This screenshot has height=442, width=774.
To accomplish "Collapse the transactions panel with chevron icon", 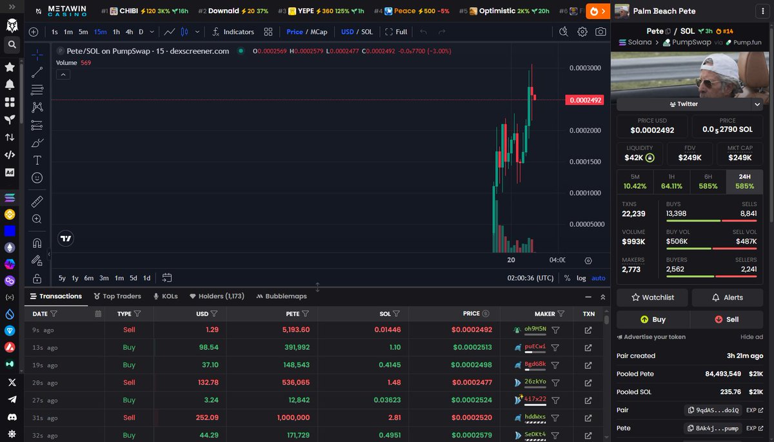I will click(x=603, y=296).
